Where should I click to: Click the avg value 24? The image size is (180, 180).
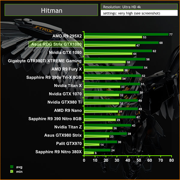pyautogui.click(x=113, y=150)
